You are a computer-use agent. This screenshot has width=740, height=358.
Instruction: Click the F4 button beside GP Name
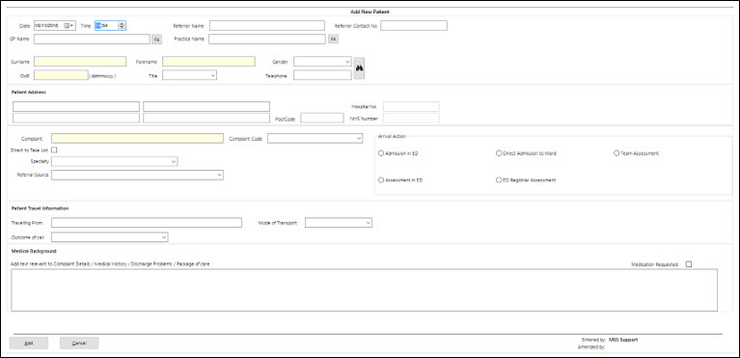pos(156,40)
